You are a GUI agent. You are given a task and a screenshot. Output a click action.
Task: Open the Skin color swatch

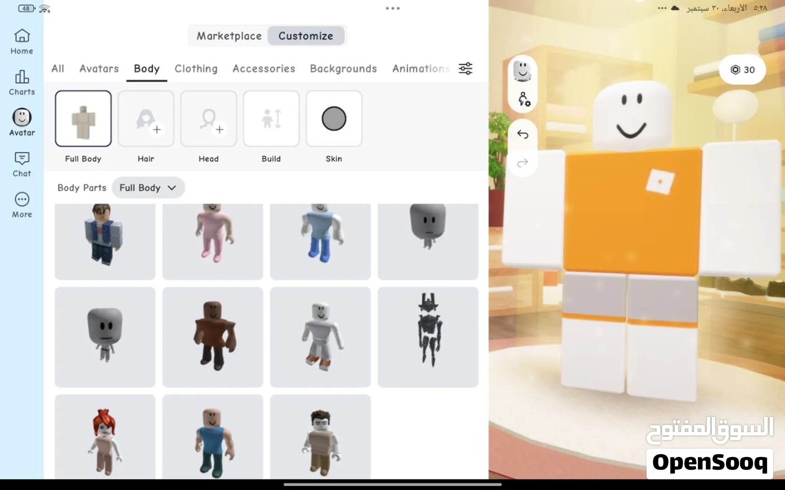334,119
